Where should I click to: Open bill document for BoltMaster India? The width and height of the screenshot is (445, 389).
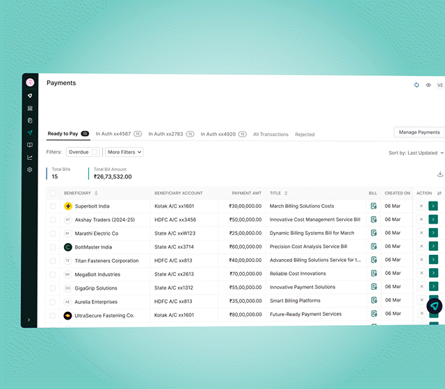pos(374,246)
